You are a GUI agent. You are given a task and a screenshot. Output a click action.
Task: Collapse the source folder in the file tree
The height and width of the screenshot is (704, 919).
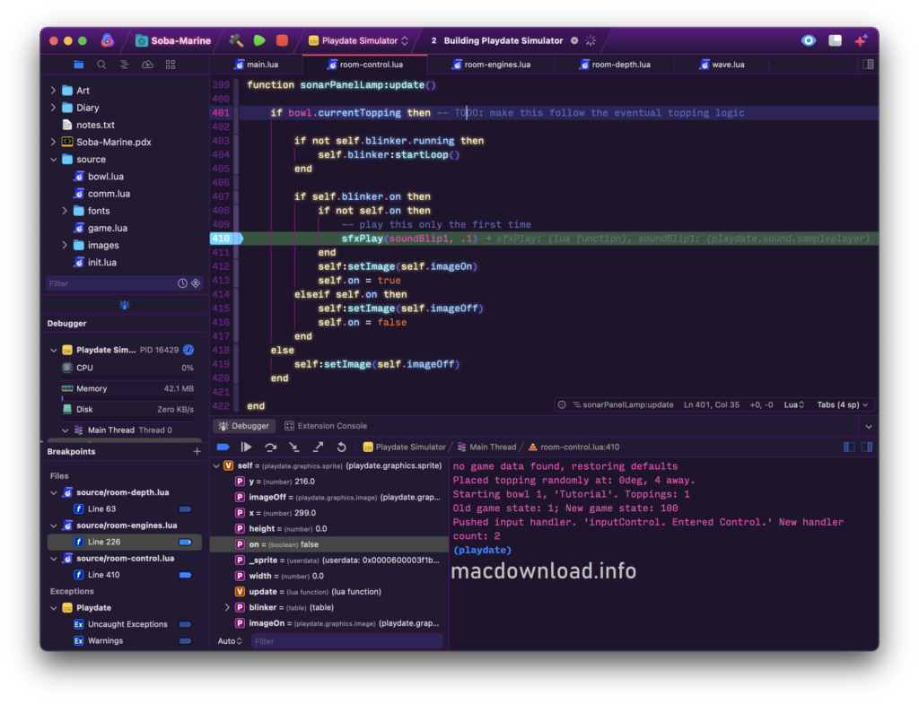(x=56, y=159)
